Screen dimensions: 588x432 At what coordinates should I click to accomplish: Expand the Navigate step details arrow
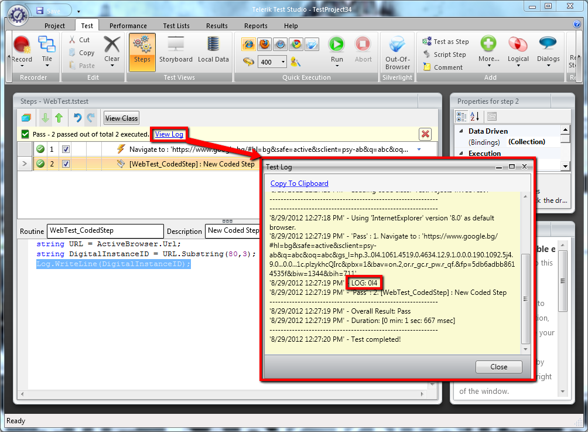coord(419,149)
